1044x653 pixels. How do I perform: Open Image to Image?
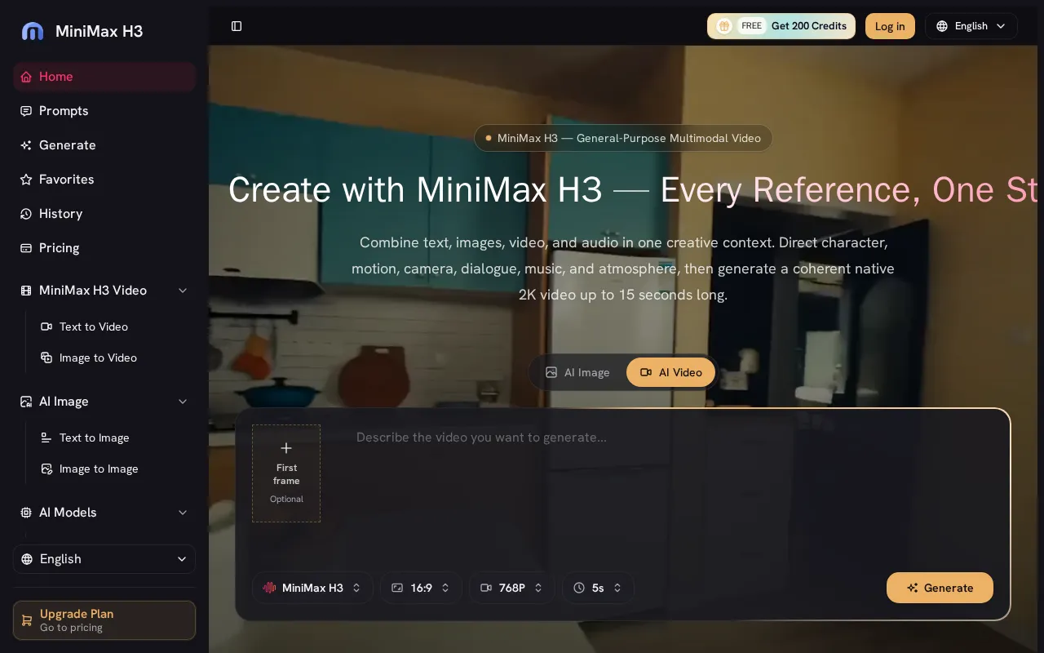[x=114, y=469]
